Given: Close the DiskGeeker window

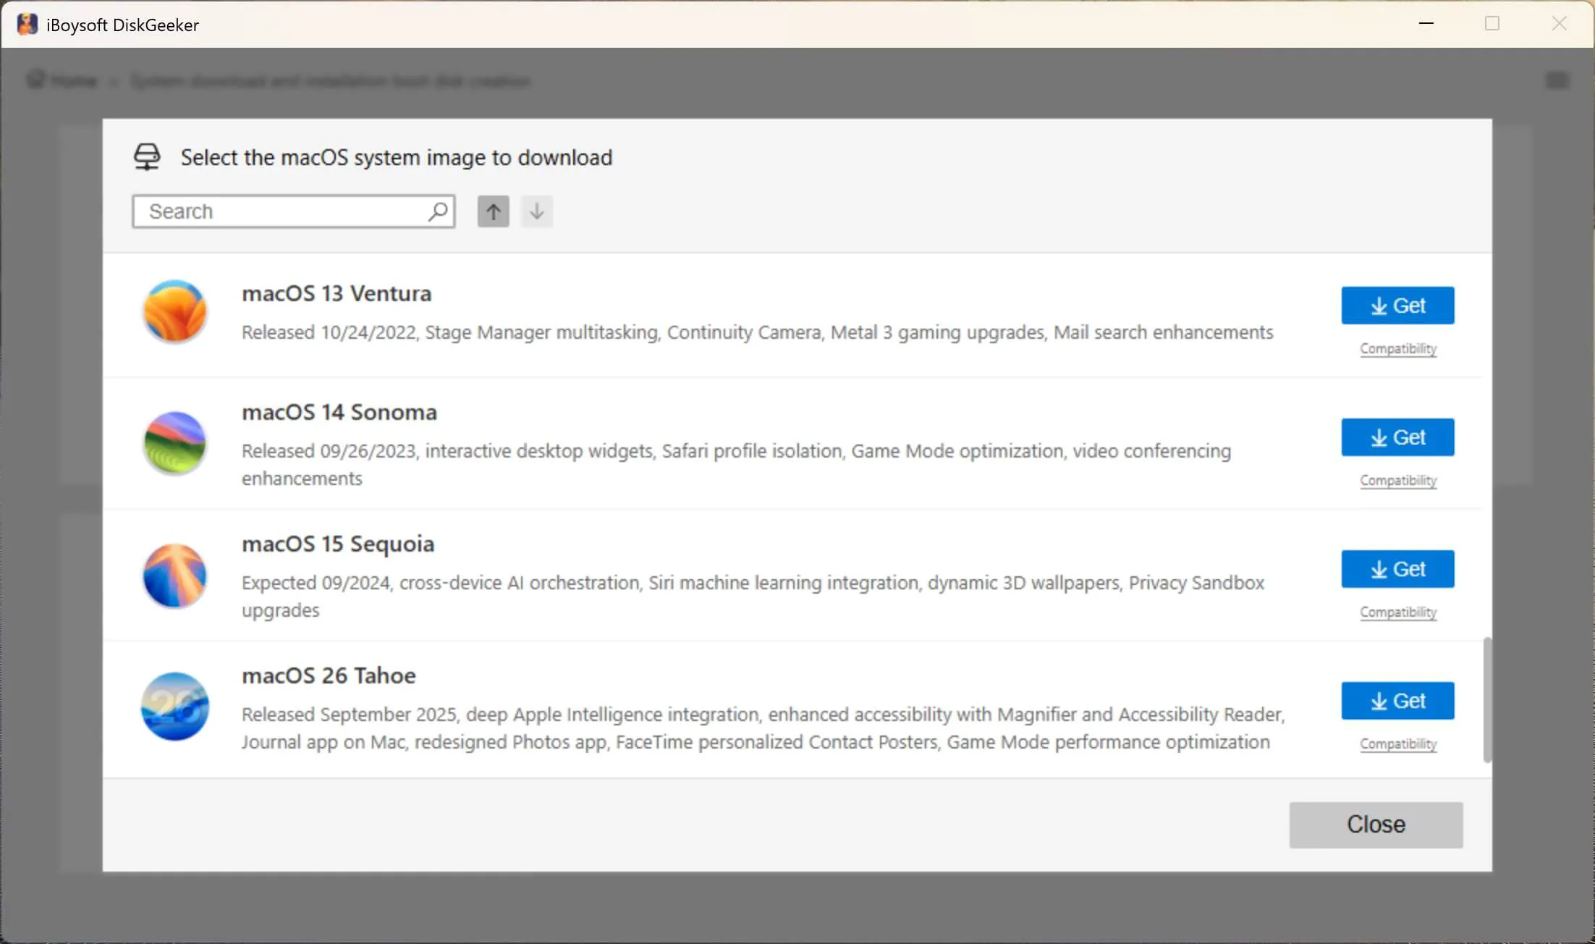Looking at the screenshot, I should 1559,24.
